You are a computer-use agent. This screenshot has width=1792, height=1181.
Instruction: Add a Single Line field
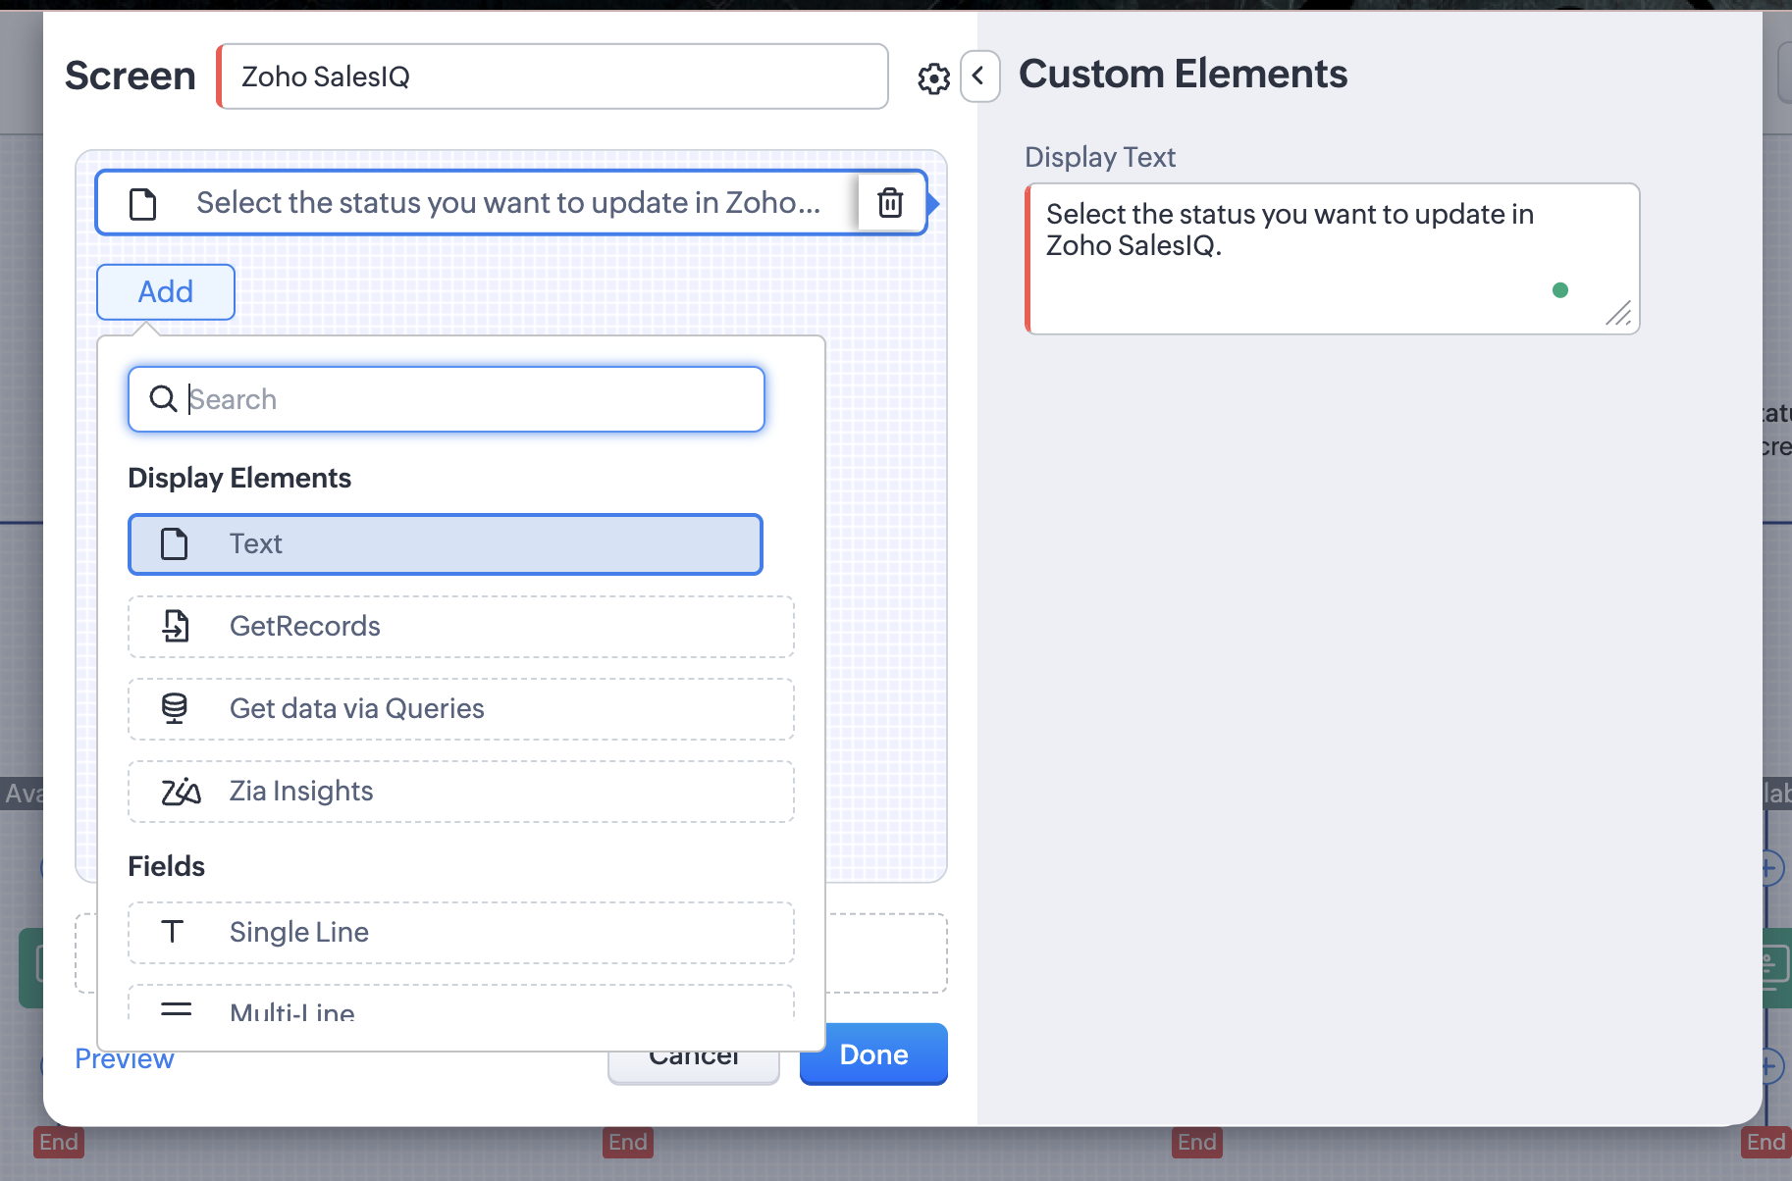click(460, 932)
